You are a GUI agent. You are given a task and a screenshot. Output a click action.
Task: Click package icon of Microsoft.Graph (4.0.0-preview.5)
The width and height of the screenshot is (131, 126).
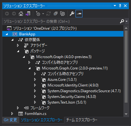coord(32,57)
